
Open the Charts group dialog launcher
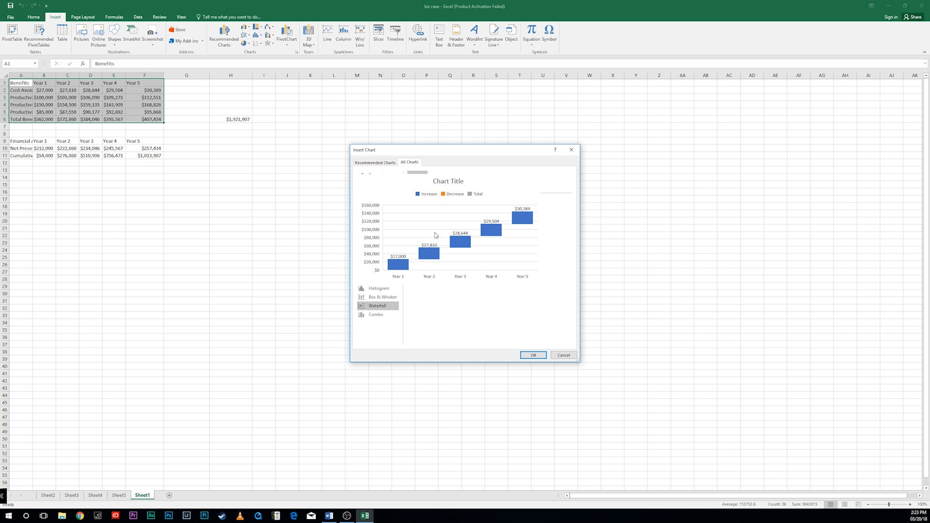296,52
